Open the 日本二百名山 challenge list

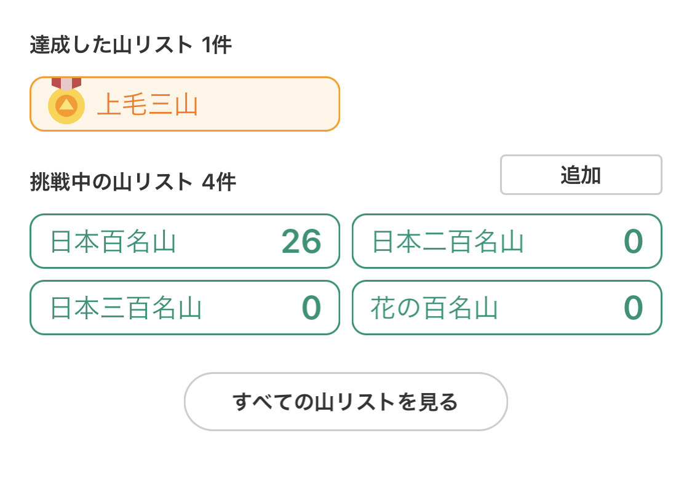[507, 241]
